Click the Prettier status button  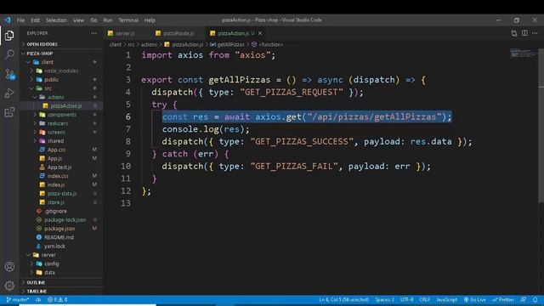click(503, 299)
